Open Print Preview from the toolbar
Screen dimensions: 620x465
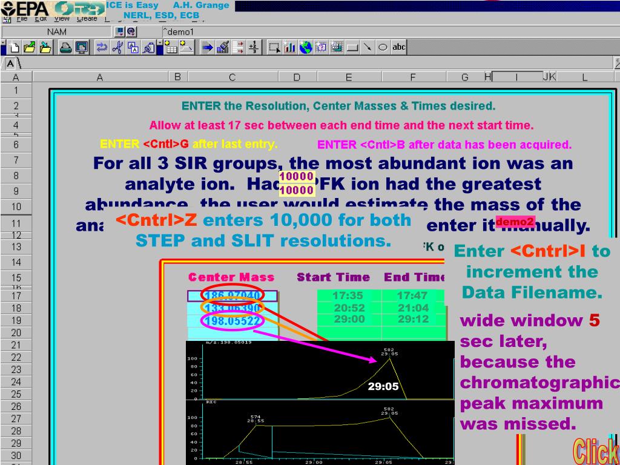coord(82,48)
